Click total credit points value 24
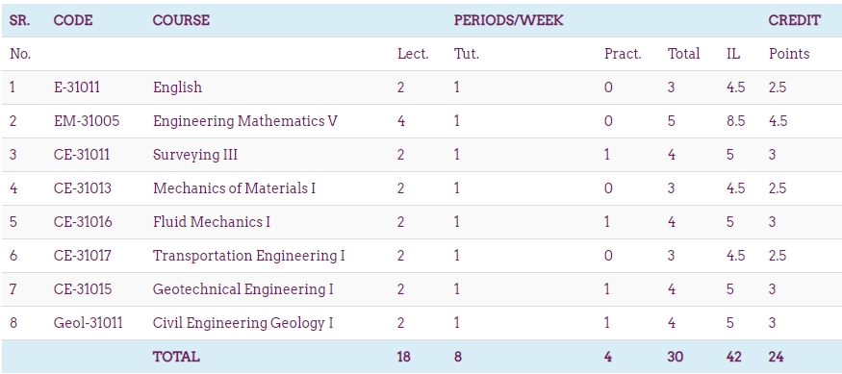The width and height of the screenshot is (842, 374). [x=776, y=357]
